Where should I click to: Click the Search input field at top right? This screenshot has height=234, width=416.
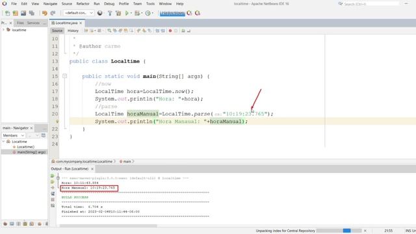pos(371,4)
